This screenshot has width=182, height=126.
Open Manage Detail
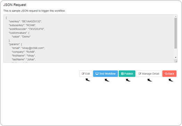(149, 74)
